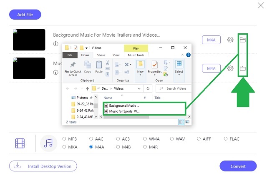Click the Convert button

click(x=238, y=166)
